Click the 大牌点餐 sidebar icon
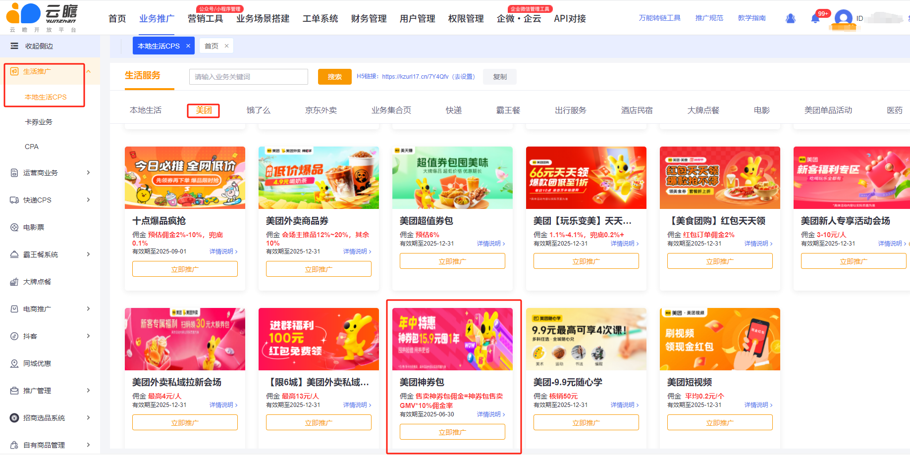 (x=14, y=282)
